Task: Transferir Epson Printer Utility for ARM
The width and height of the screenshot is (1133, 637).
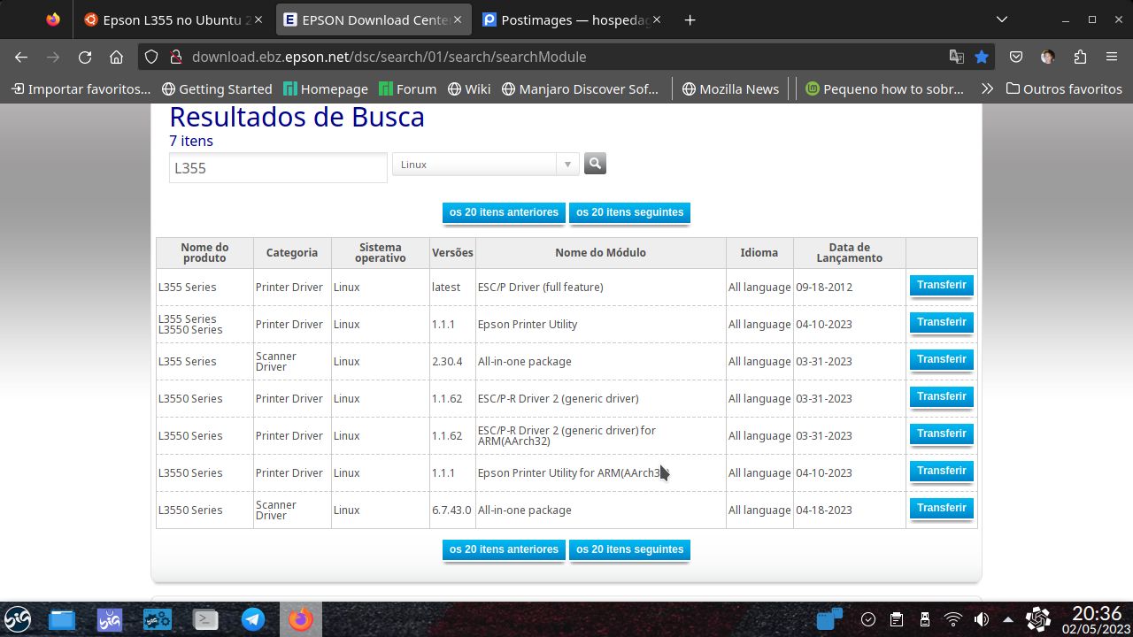Action: (942, 471)
